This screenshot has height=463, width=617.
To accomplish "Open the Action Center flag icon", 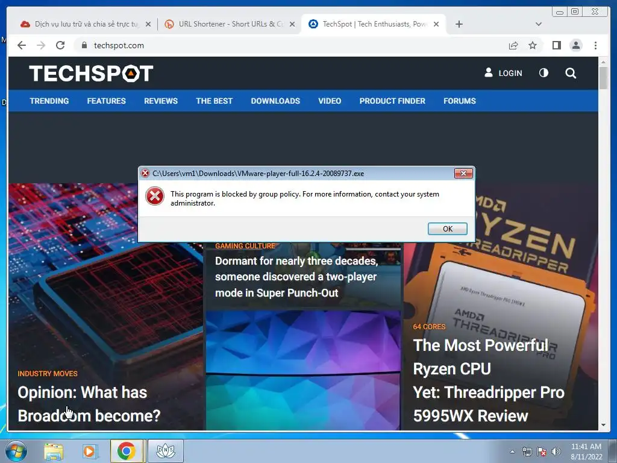I will tap(542, 452).
